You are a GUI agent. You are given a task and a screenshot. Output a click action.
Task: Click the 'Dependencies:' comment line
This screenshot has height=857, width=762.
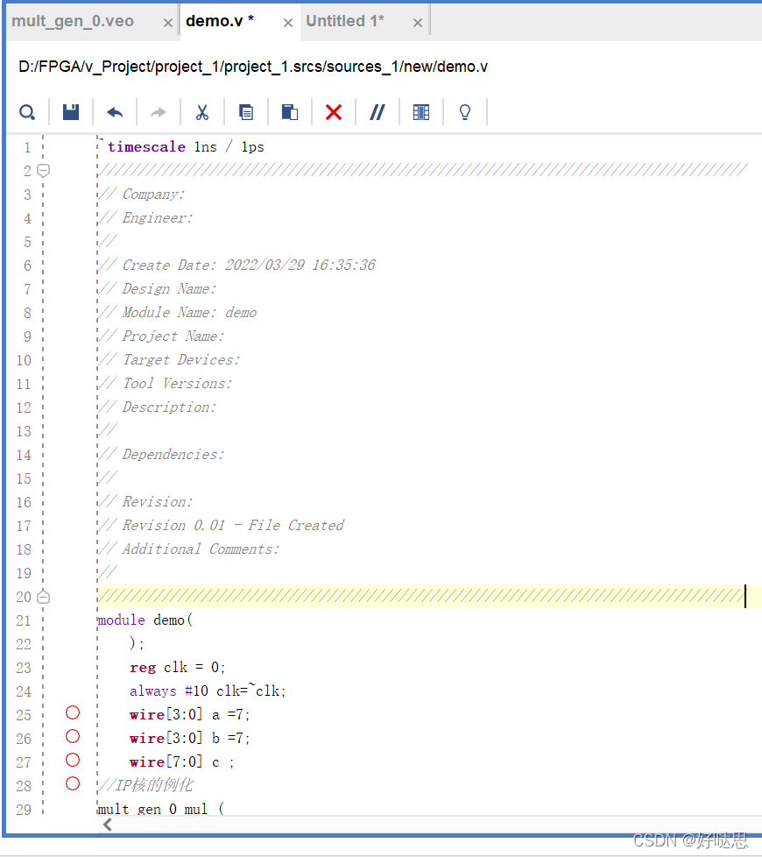point(162,455)
